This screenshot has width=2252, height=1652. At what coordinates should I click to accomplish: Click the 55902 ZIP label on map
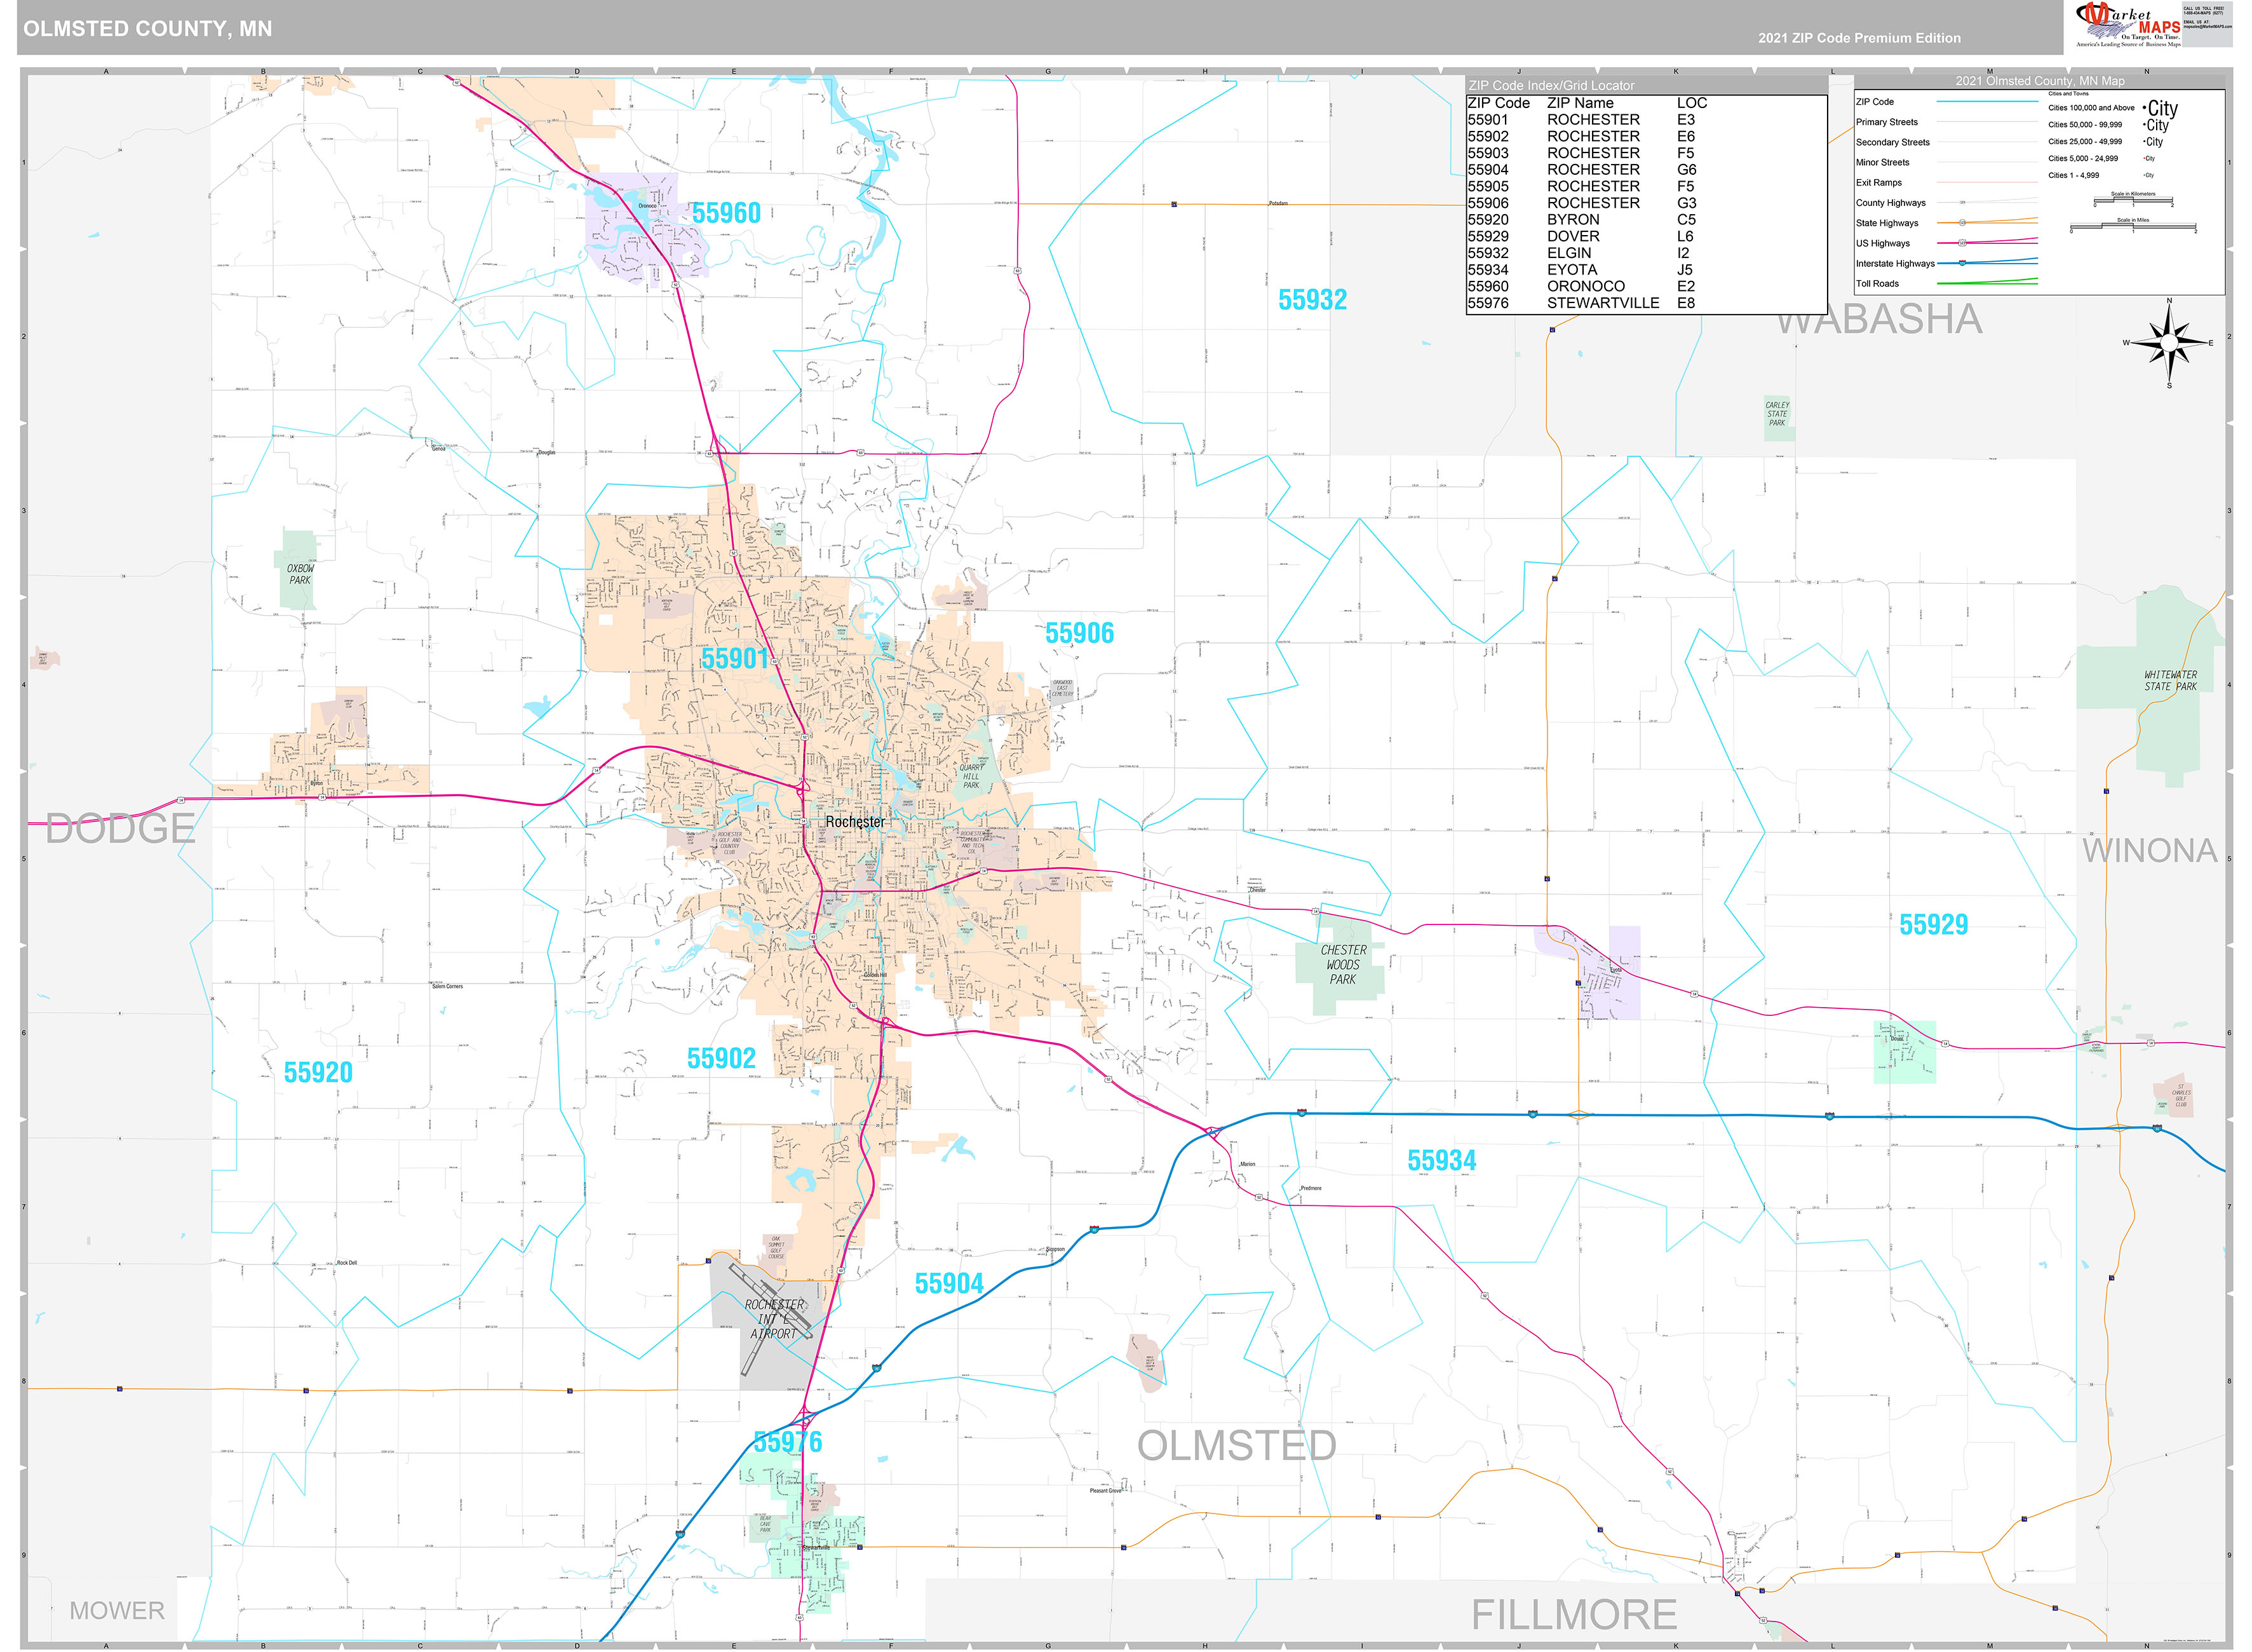(x=722, y=1059)
